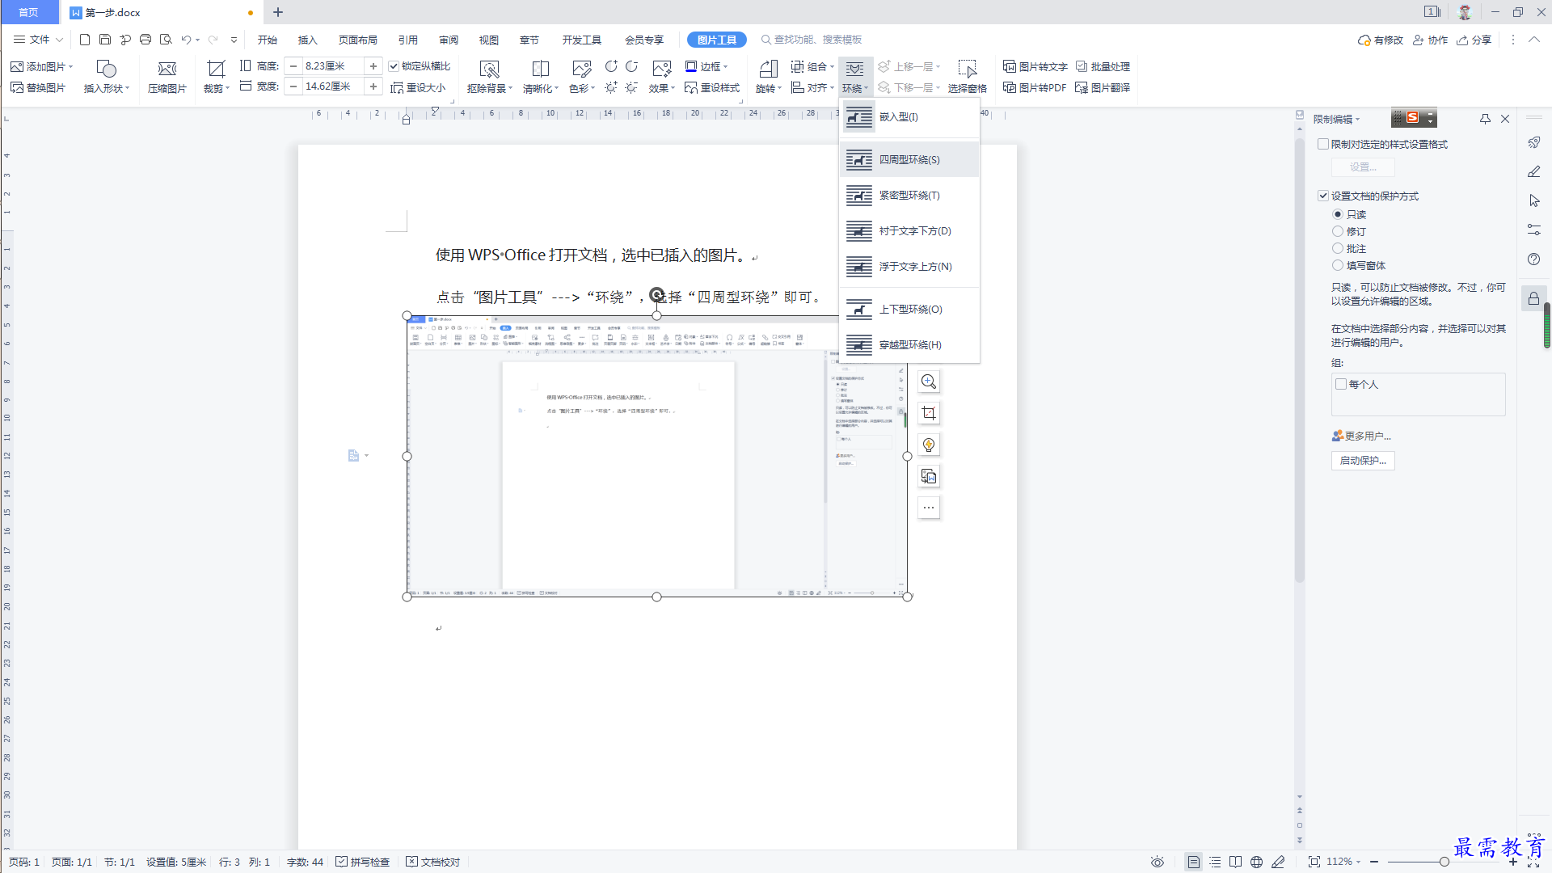Select the Comments (批注) radio button

(1338, 248)
